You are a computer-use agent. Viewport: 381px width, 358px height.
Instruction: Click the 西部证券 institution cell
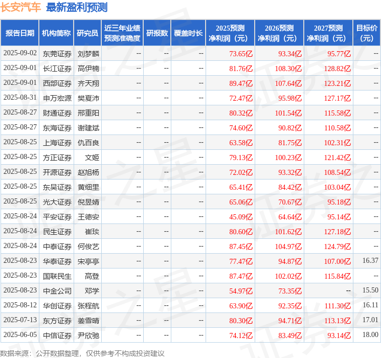pyautogui.click(x=57, y=83)
